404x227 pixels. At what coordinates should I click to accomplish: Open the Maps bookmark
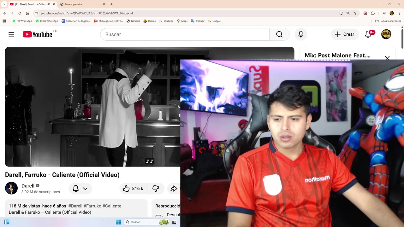click(182, 21)
